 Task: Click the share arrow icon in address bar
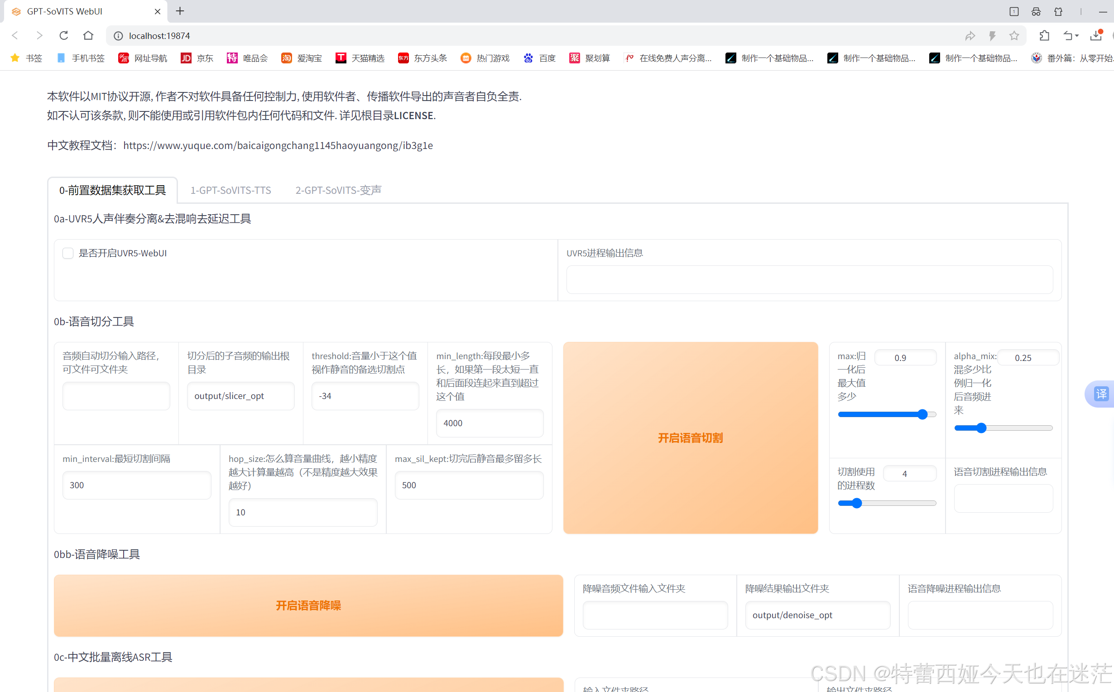[970, 35]
